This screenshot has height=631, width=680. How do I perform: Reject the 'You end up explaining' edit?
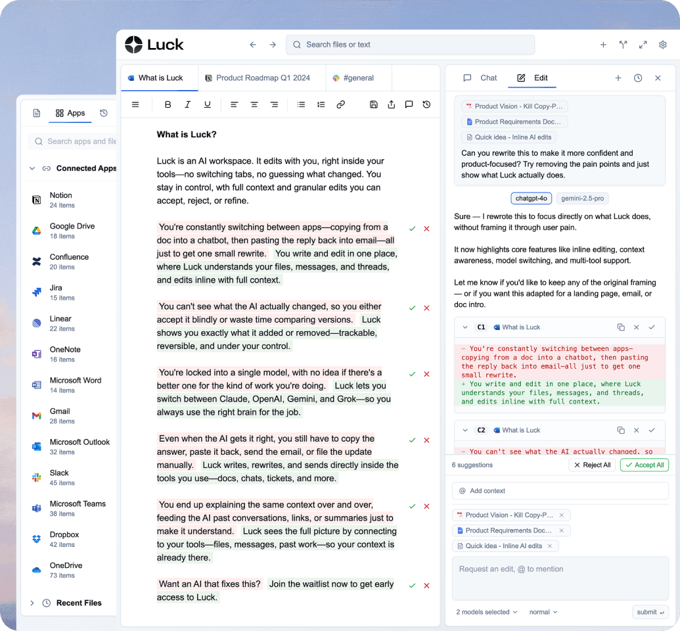(x=427, y=507)
